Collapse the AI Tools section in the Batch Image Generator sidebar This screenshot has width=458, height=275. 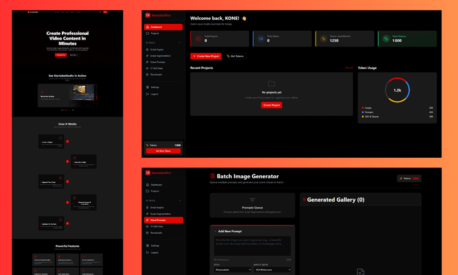pos(180,200)
